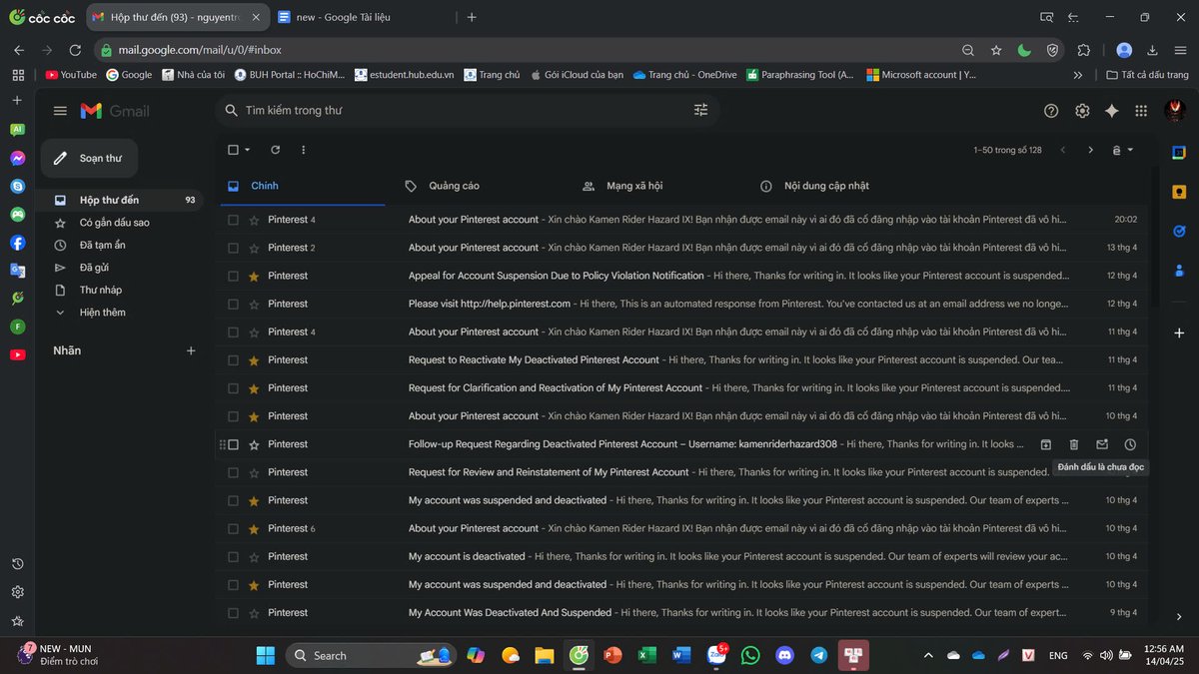This screenshot has width=1199, height=674.
Task: Open YouTube in Cốc Cốc sidebar
Action: point(17,354)
